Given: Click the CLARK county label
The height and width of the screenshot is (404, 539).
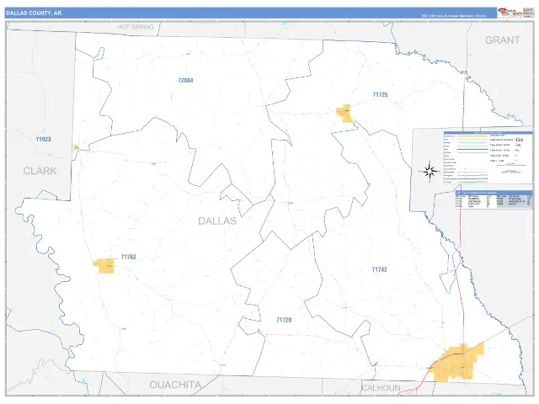Looking at the screenshot, I should click(x=40, y=171).
